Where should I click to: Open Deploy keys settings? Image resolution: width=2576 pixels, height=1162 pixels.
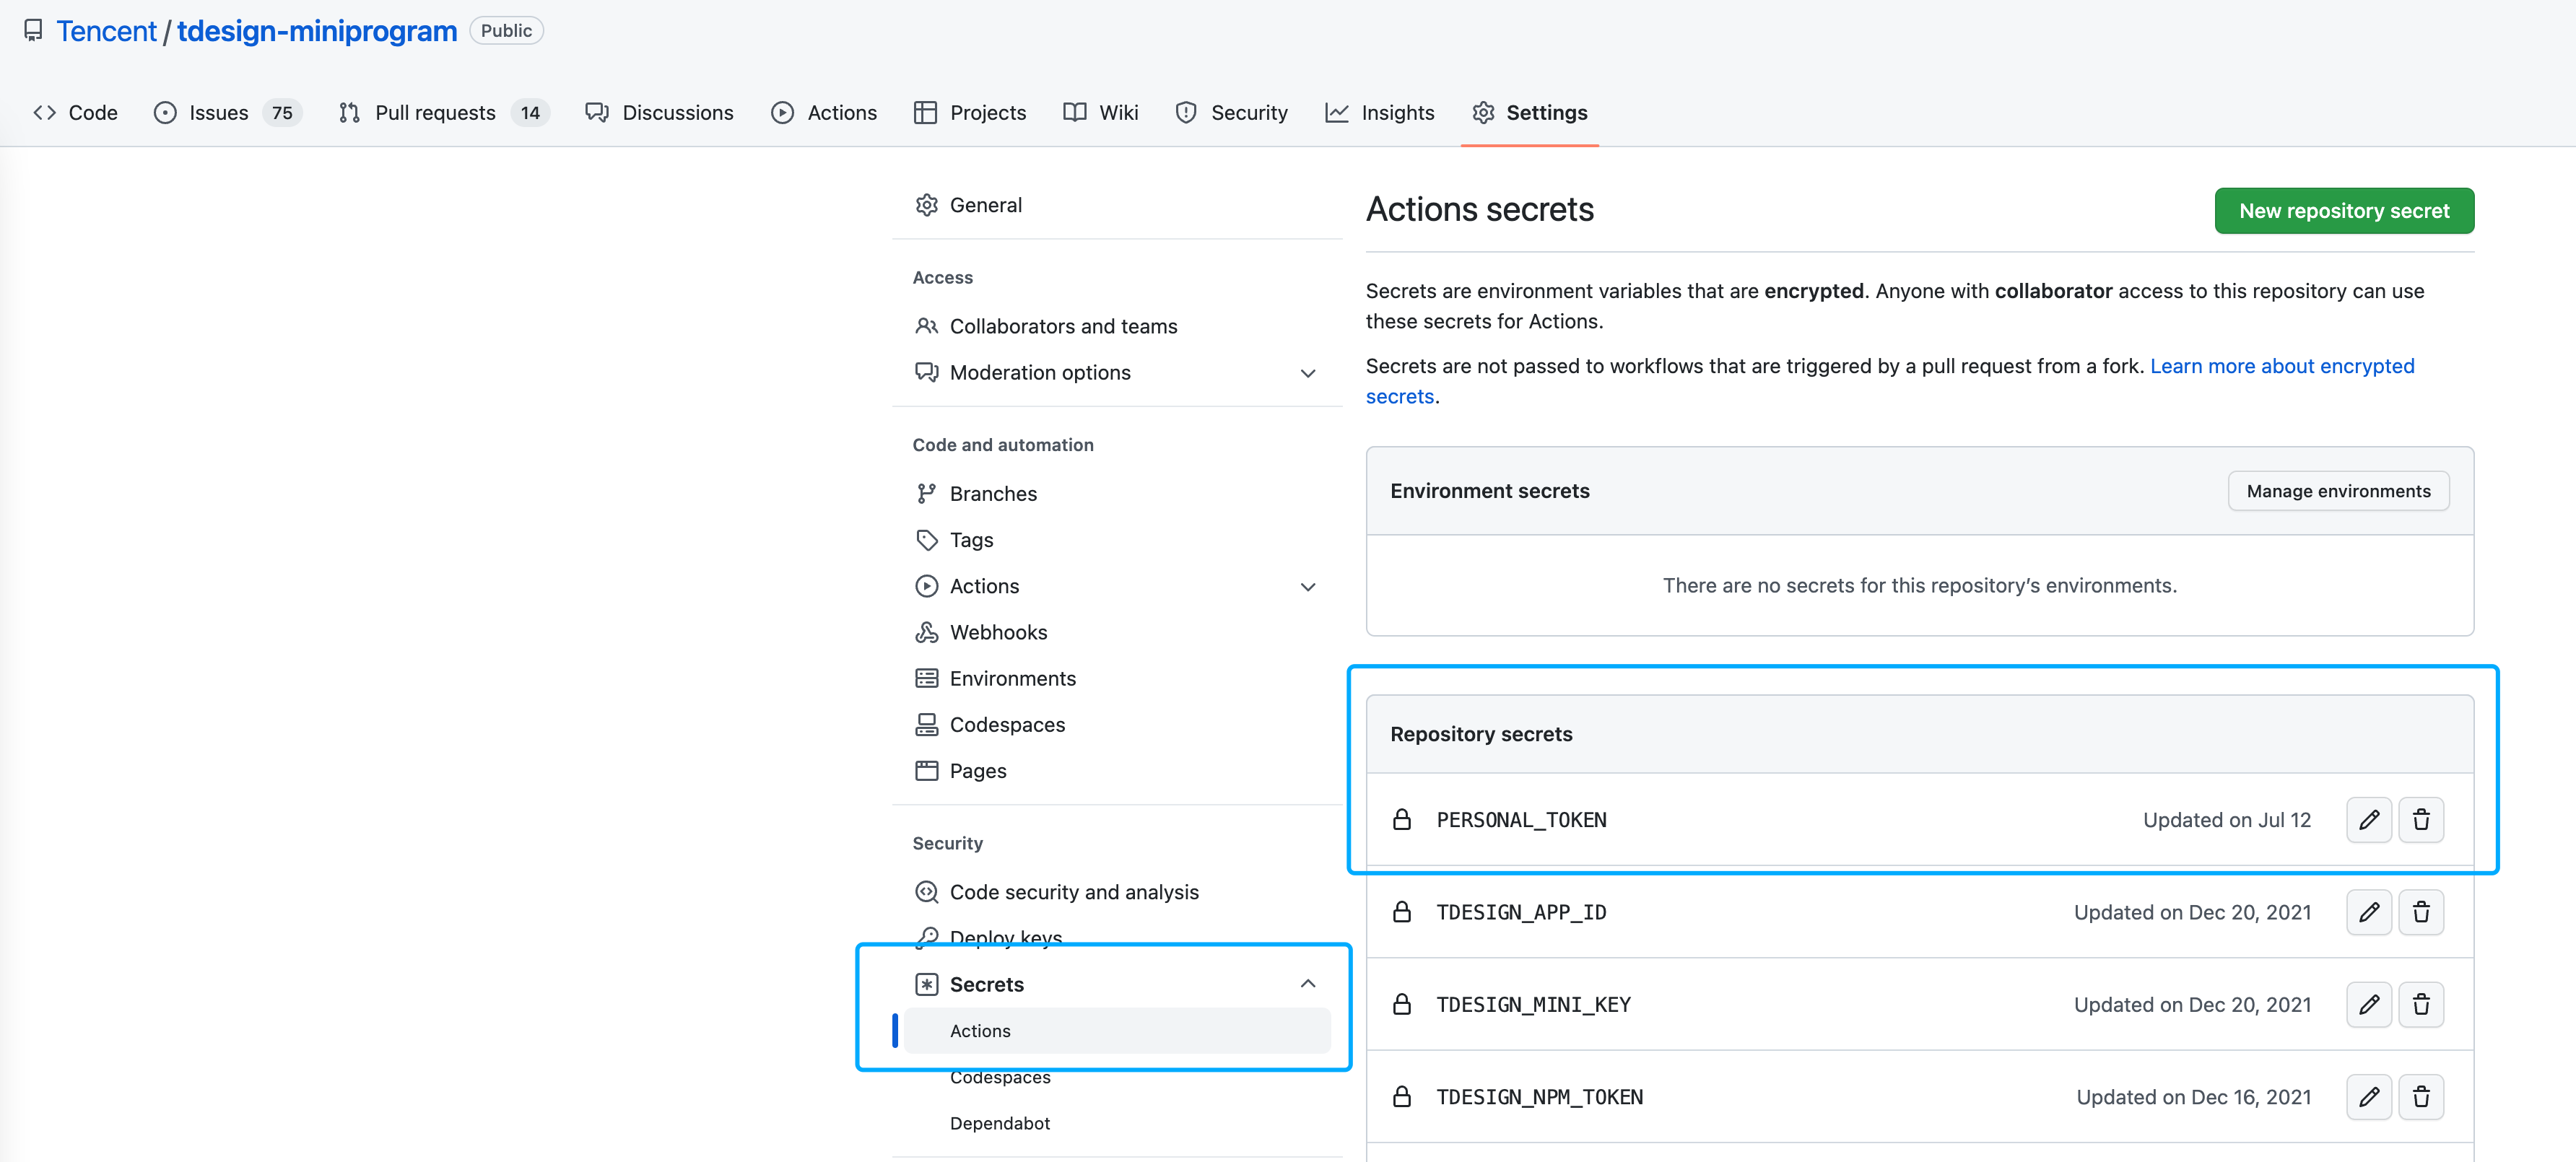pos(1117,938)
